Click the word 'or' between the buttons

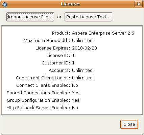pos(59,17)
